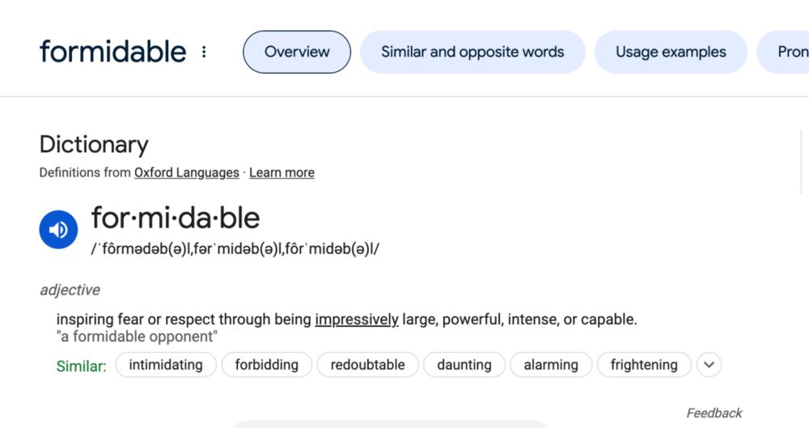Click the Dictionary section heading
The image size is (809, 428).
click(x=94, y=145)
